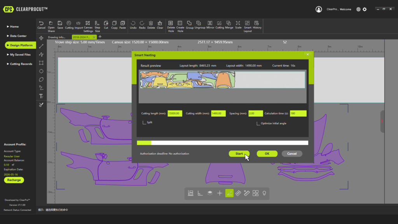The height and width of the screenshot is (224, 398).
Task: Save the drawing with the Save icon
Action: 60,25
